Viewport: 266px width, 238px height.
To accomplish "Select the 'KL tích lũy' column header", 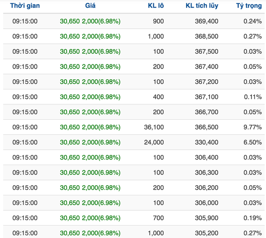I will click(201, 6).
